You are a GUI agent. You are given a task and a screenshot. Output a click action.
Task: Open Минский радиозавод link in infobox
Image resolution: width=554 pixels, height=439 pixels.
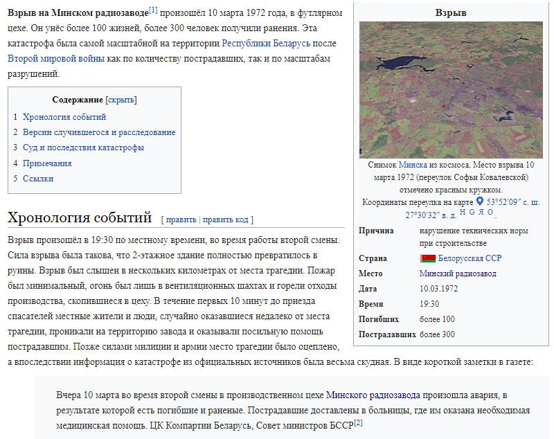point(458,274)
